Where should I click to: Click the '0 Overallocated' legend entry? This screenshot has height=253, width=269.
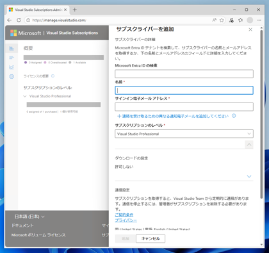(x=55, y=63)
